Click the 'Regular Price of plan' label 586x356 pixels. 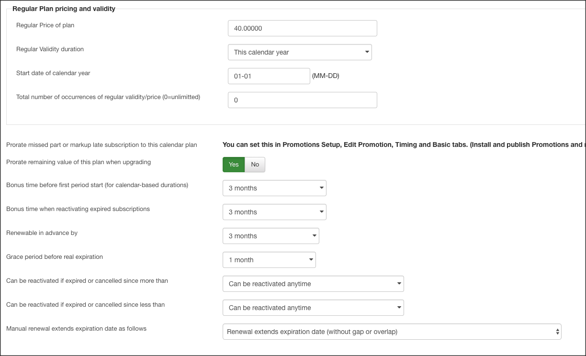click(45, 25)
